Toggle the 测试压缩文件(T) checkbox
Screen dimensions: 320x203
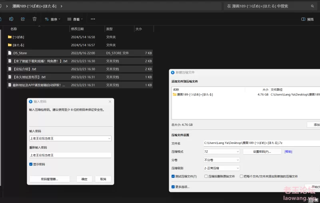tap(173, 176)
